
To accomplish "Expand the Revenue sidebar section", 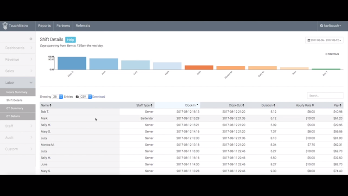I will pyautogui.click(x=18, y=59).
